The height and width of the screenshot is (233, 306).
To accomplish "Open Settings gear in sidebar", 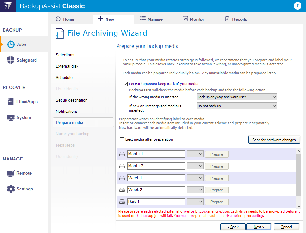I will coord(11,189).
